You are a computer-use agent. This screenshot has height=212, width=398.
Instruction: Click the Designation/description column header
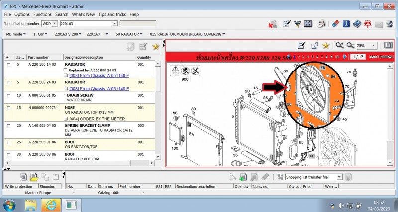99,57
